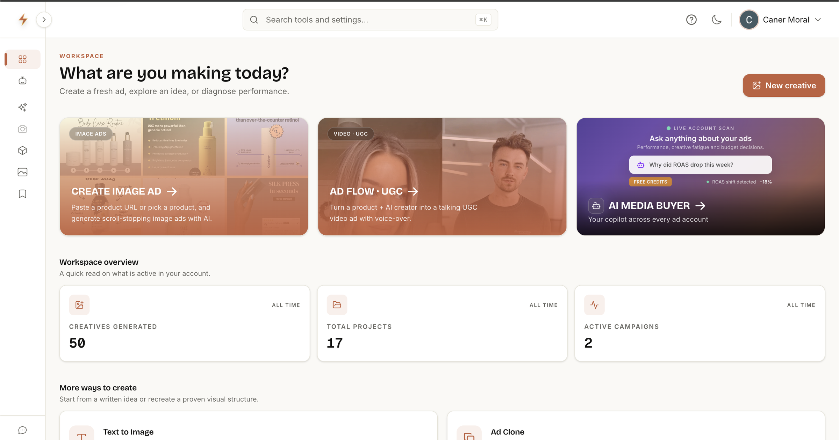This screenshot has width=839, height=440.
Task: Open the Caner Moral account dropdown
Action: pos(780,20)
